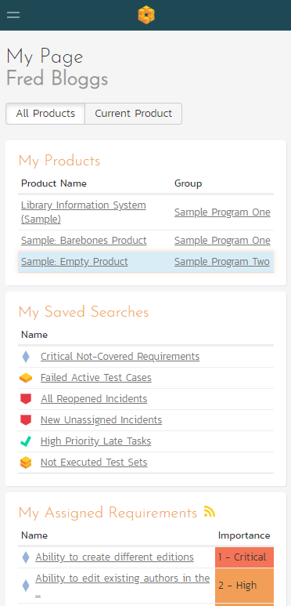Open the hamburger navigation menu
The width and height of the screenshot is (291, 606).
coord(13,15)
